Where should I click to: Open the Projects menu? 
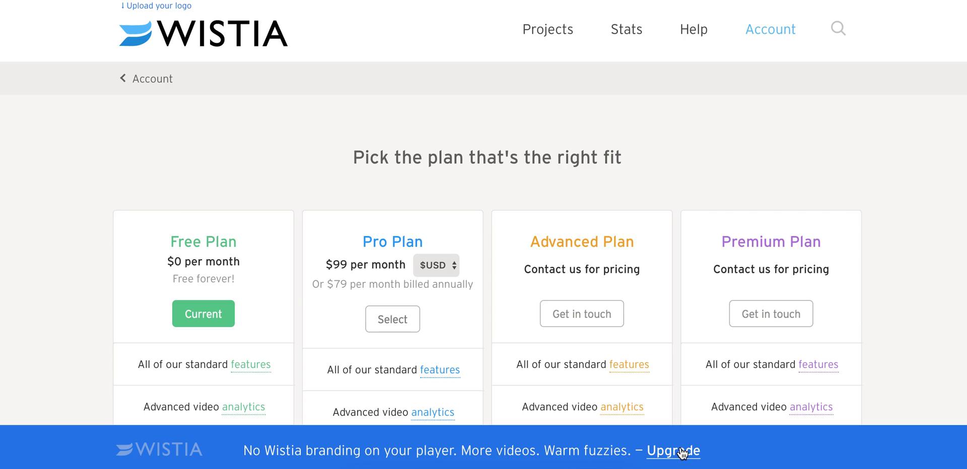[547, 29]
